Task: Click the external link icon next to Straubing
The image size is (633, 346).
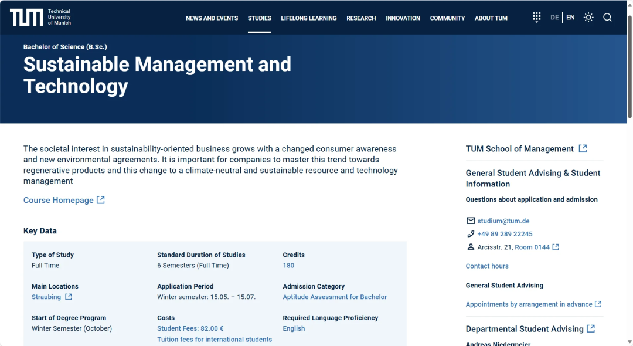Action: [68, 297]
